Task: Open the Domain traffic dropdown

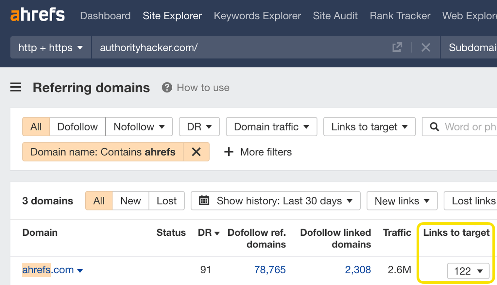Action: (x=271, y=126)
